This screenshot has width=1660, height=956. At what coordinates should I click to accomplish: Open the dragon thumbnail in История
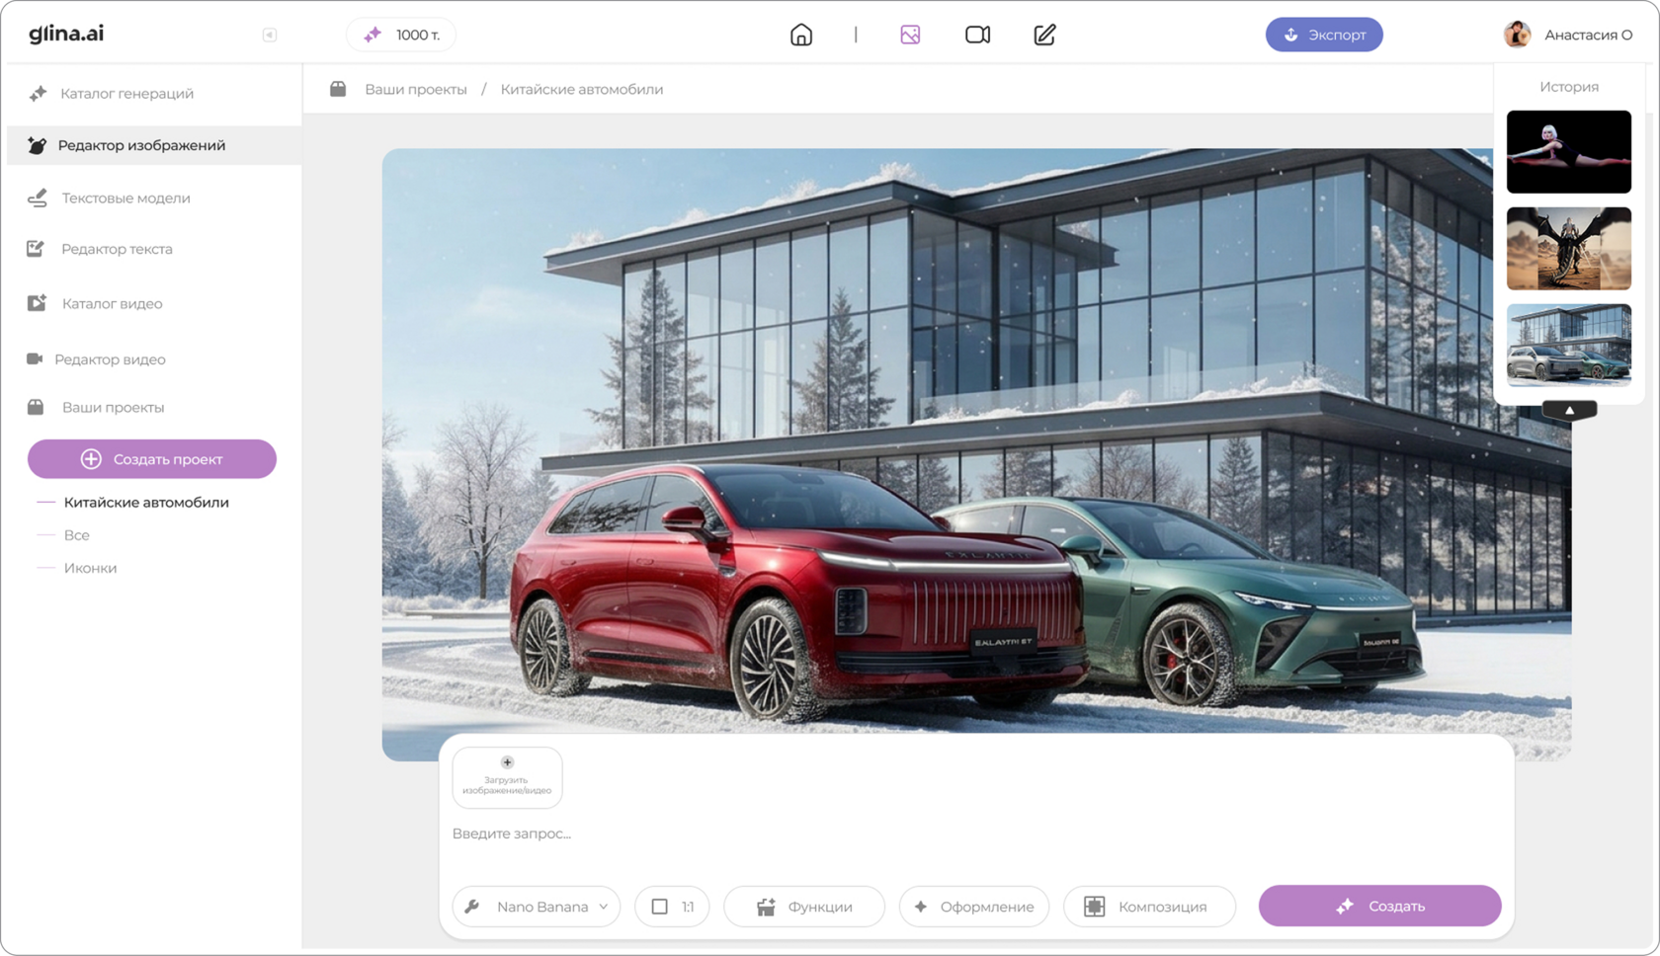1568,248
